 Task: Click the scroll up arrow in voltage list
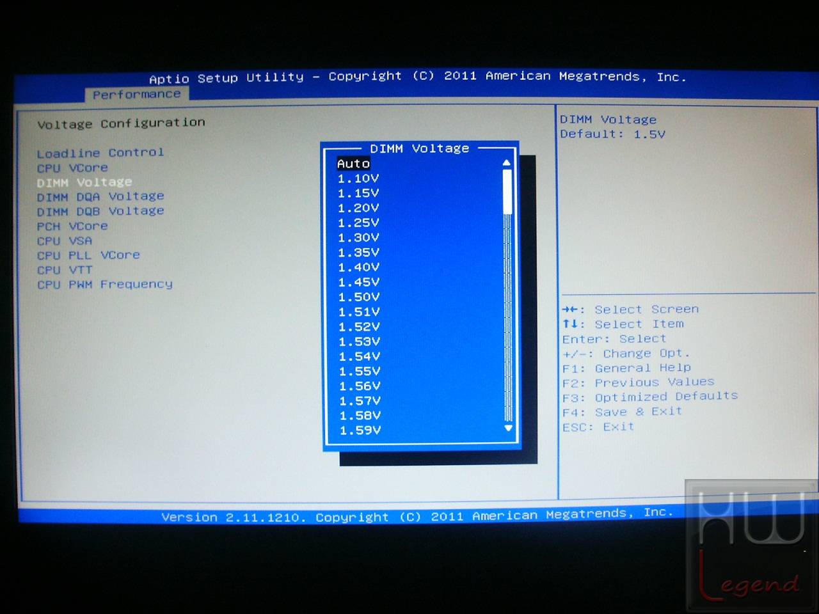(x=507, y=163)
